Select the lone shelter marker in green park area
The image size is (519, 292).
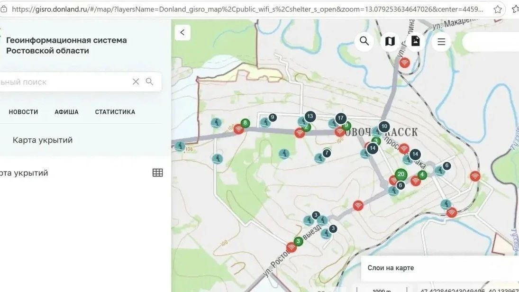284,154
